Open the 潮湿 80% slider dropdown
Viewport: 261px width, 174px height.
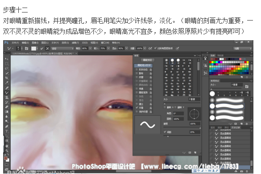click(x=90, y=48)
